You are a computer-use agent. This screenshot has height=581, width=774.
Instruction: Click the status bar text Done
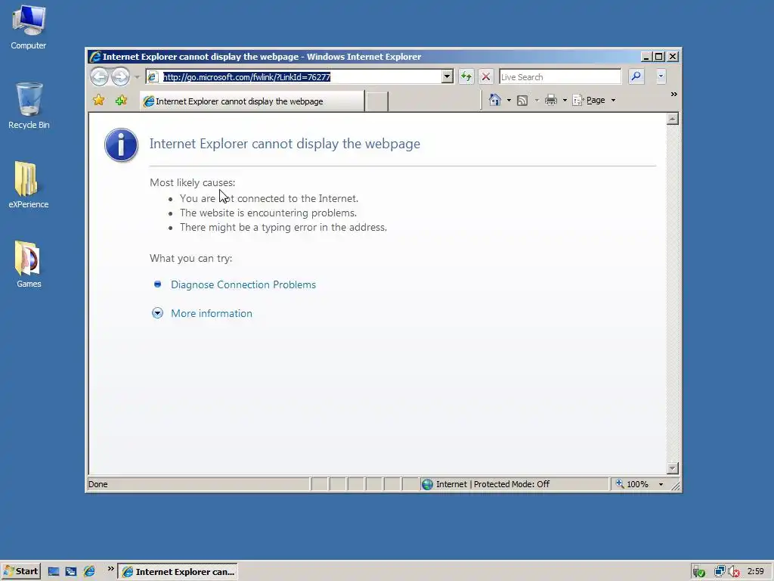pos(98,484)
